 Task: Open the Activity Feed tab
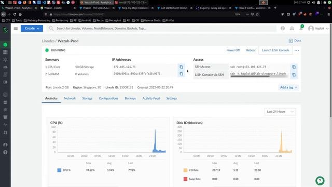pyautogui.click(x=151, y=98)
